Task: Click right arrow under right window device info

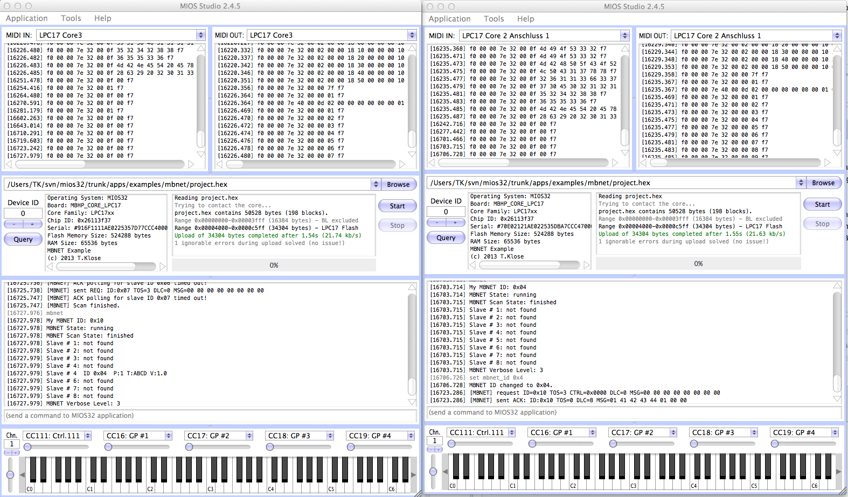Action: point(587,265)
